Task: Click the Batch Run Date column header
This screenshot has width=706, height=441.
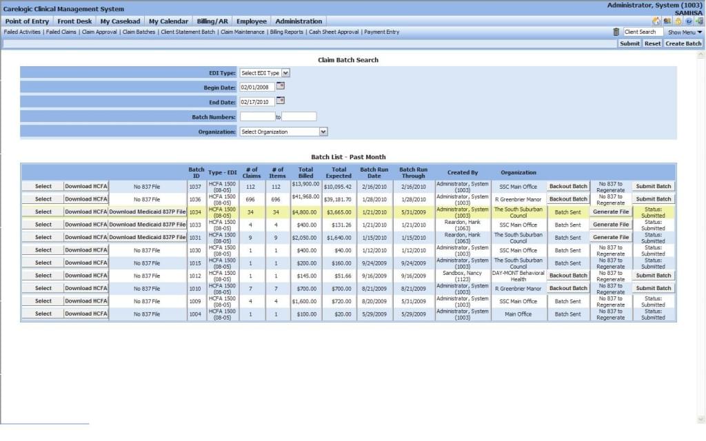Action: point(374,172)
